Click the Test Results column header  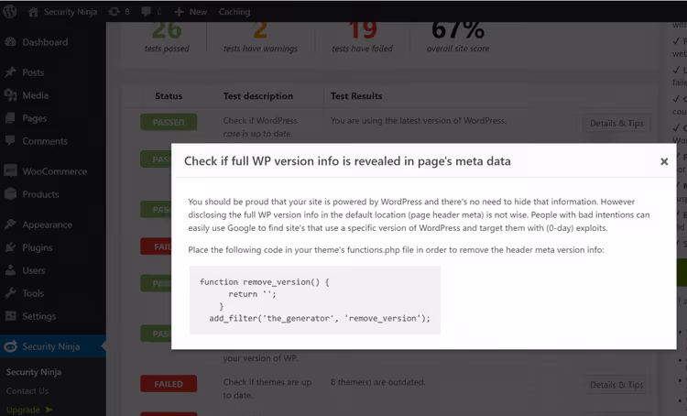pyautogui.click(x=356, y=96)
